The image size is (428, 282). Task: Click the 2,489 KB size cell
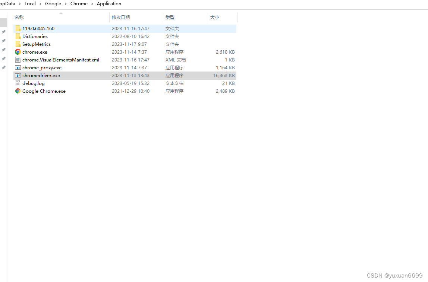pos(225,91)
